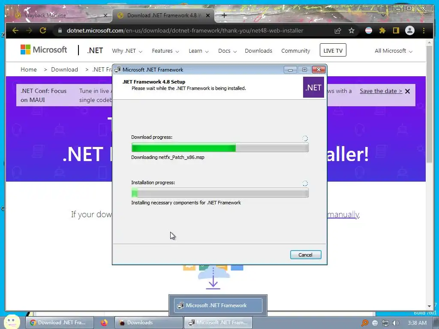Open a new browser tab
The image size is (439, 329).
click(224, 15)
